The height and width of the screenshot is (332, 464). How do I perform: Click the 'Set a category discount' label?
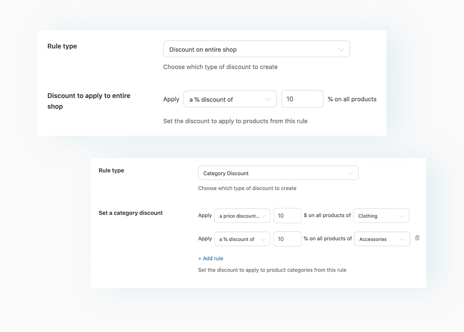131,213
